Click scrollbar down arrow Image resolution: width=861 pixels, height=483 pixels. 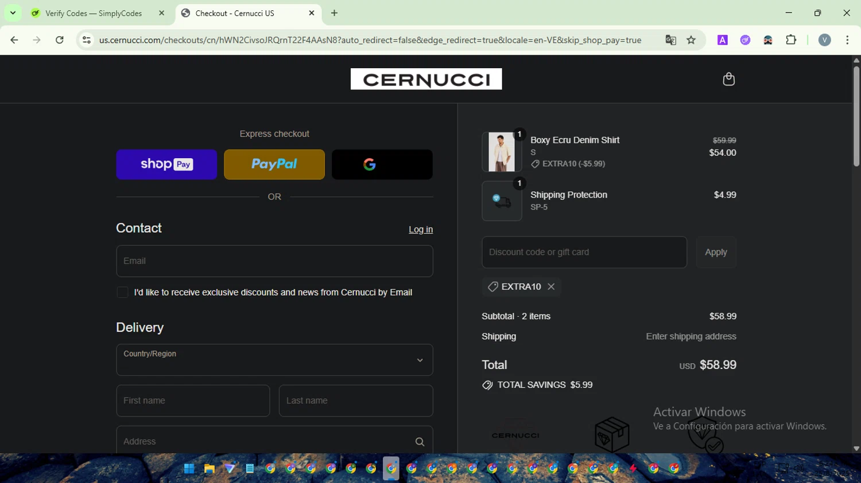pyautogui.click(x=856, y=449)
